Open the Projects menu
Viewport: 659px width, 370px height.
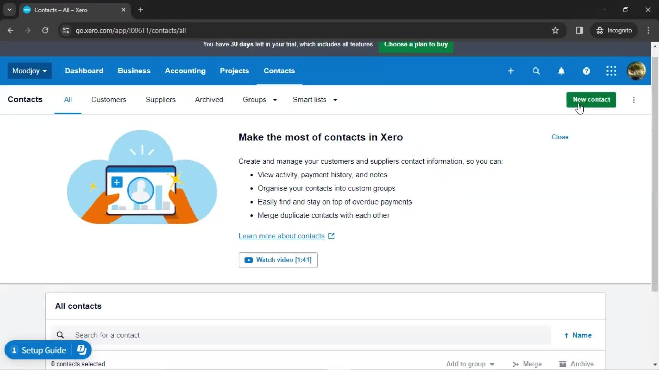point(234,71)
